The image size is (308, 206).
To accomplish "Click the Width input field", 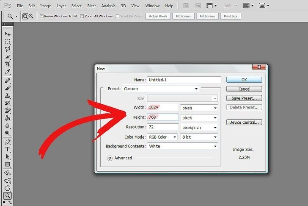I will point(162,108).
